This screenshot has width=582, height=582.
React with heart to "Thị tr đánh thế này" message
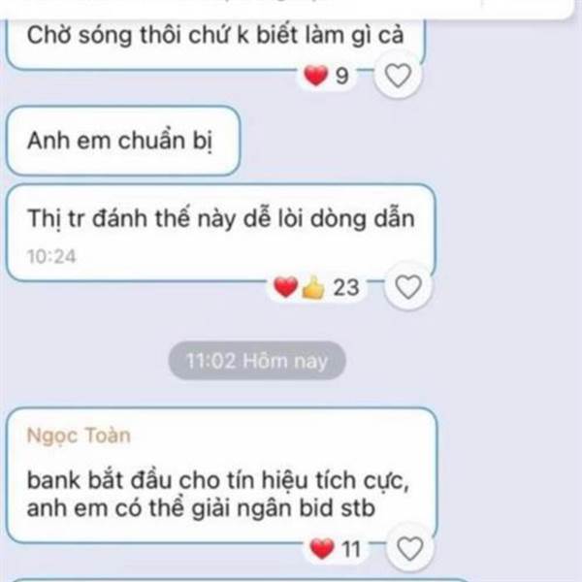click(408, 287)
